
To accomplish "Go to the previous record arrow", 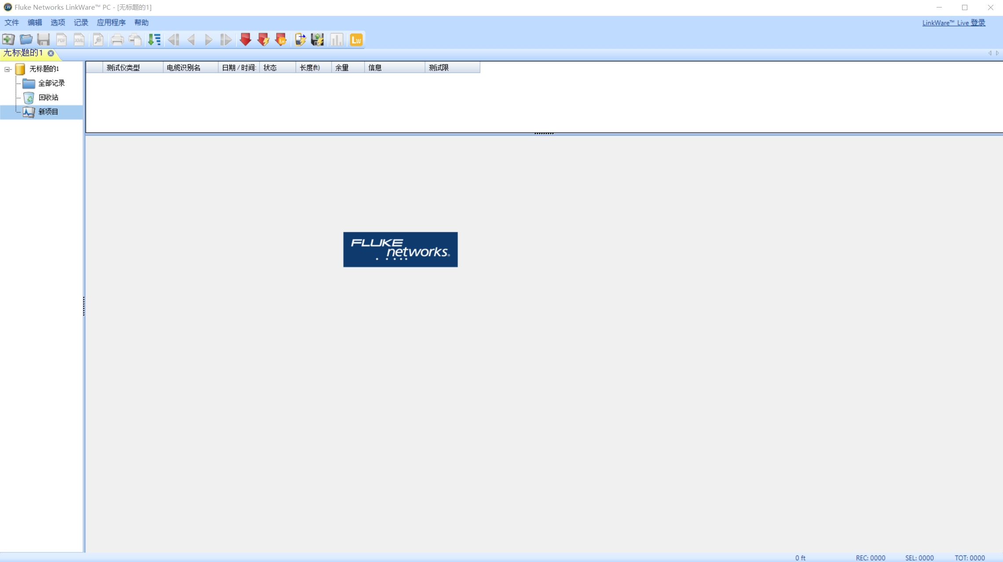I will [191, 40].
